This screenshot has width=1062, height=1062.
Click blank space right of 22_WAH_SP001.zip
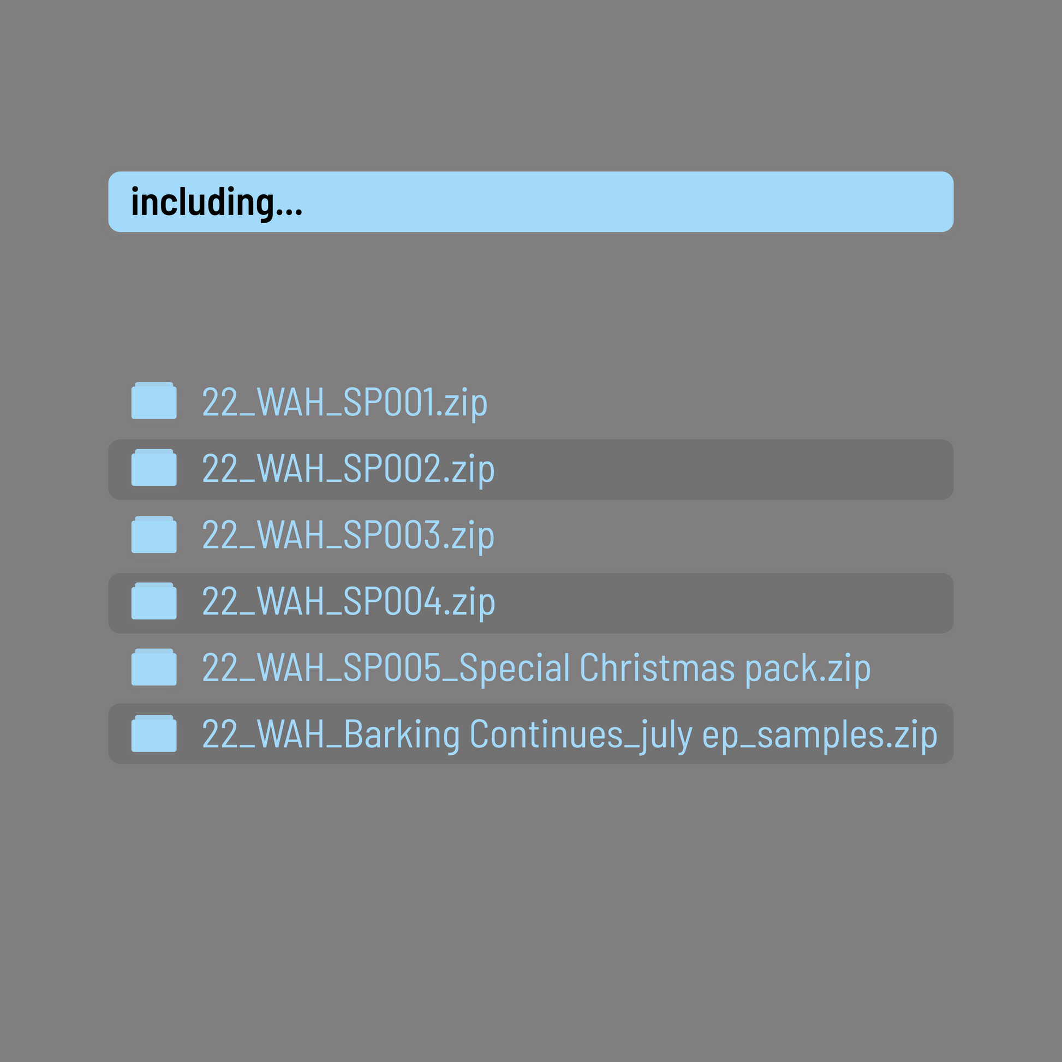(714, 402)
